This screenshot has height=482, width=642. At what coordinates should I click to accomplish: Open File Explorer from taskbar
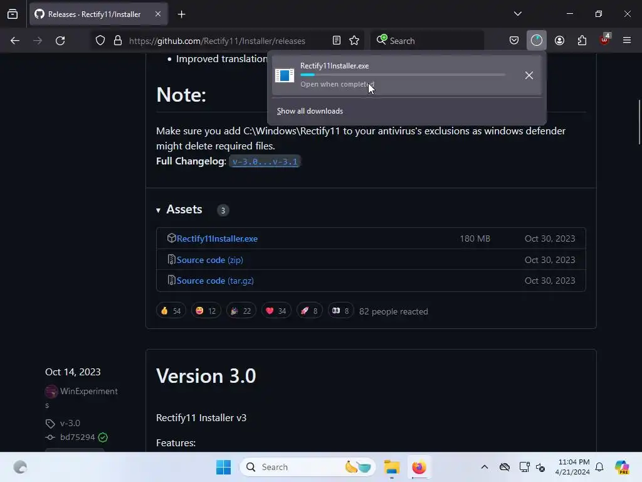[392, 467]
